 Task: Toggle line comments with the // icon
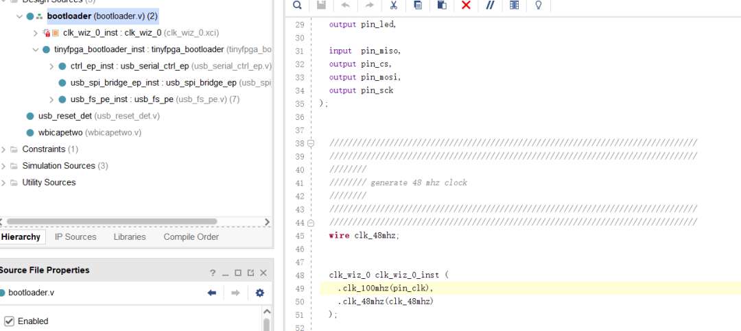pyautogui.click(x=490, y=5)
